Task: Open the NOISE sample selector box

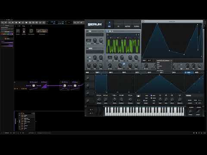Action: coord(95,52)
